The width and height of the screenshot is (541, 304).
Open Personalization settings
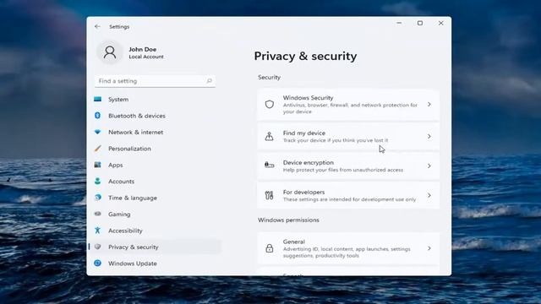[155, 149]
